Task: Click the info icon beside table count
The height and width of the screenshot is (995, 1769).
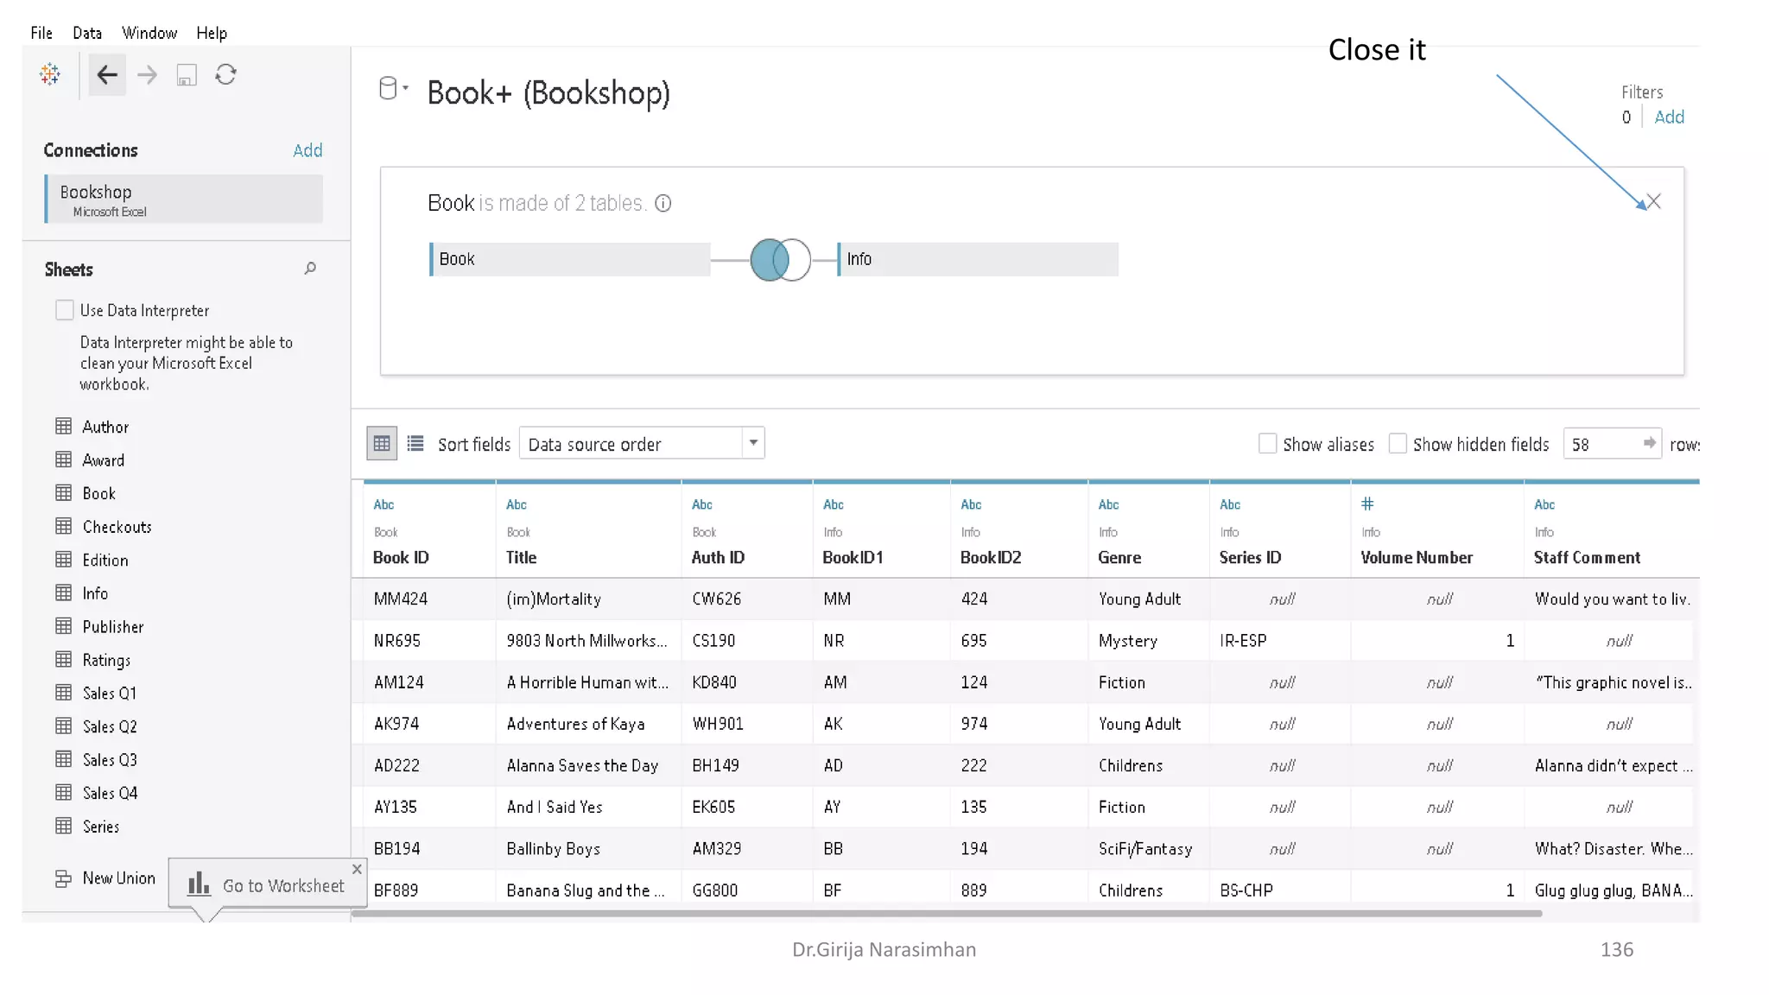Action: pyautogui.click(x=663, y=204)
